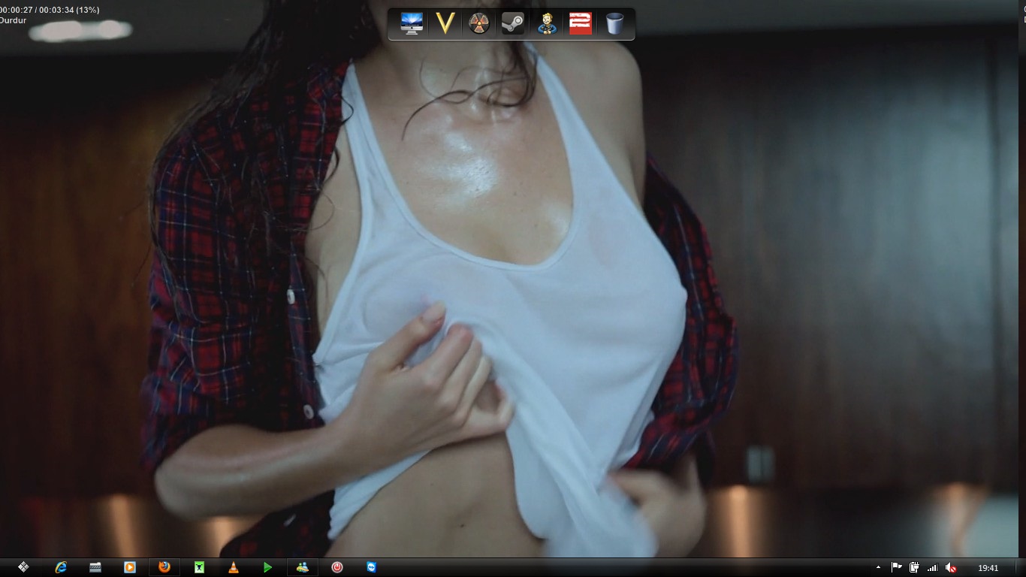Open the Action Center flag icon
Viewport: 1026px width, 577px height.
(x=896, y=567)
